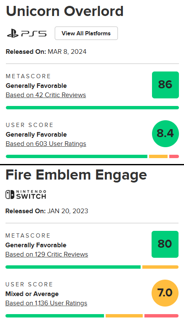Click the Unicorn Overlord title heading
This screenshot has width=184, height=320.
coord(65,11)
